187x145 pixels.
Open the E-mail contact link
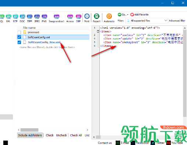click(x=122, y=143)
